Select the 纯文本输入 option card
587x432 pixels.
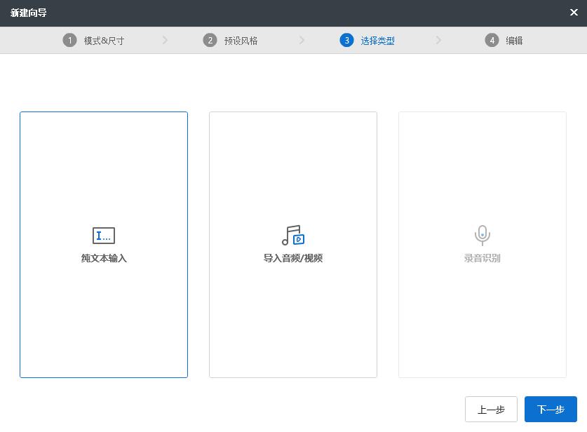(x=104, y=245)
